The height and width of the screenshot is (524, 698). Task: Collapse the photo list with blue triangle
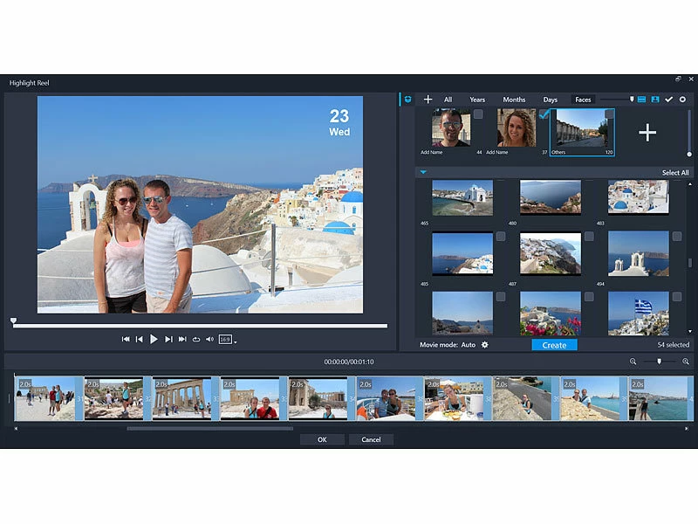pyautogui.click(x=423, y=172)
